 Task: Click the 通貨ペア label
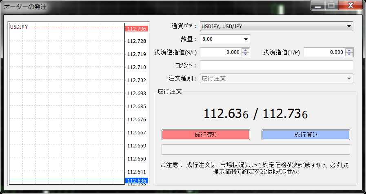[184, 26]
